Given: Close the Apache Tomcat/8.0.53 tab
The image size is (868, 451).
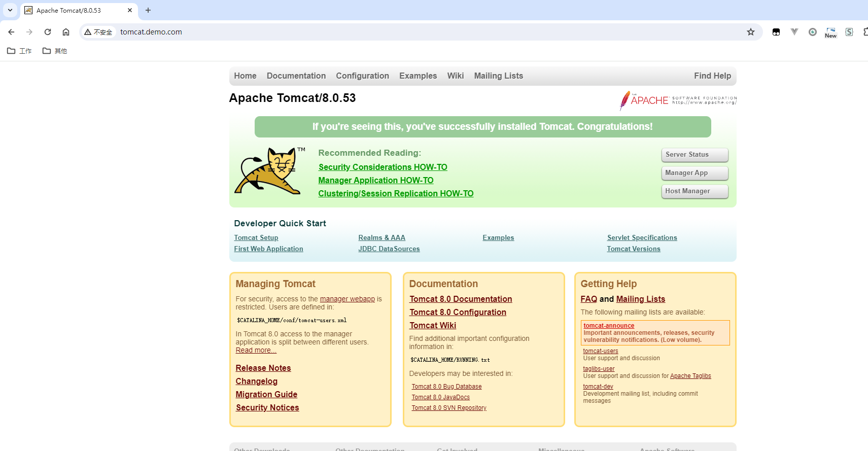Looking at the screenshot, I should tap(130, 10).
